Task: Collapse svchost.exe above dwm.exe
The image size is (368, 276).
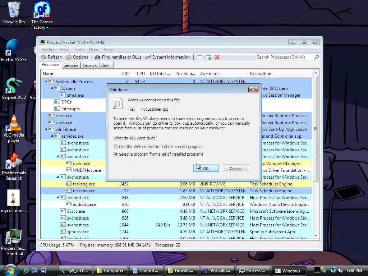Action: point(57,157)
